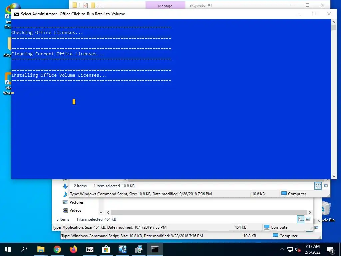Open taskbar Search magnifier
Viewport: 341px width, 256px height.
(x=24, y=249)
